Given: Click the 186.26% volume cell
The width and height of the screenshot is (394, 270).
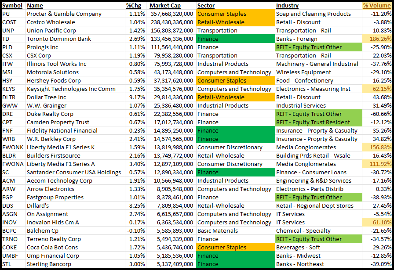Looking at the screenshot, I should 377,39.
